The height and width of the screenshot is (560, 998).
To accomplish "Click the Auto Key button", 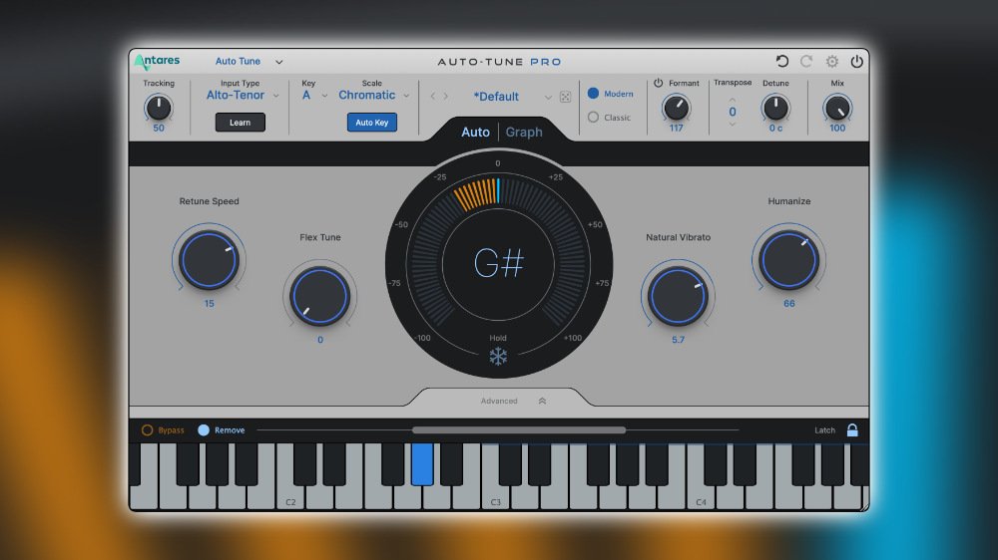I will (x=372, y=122).
